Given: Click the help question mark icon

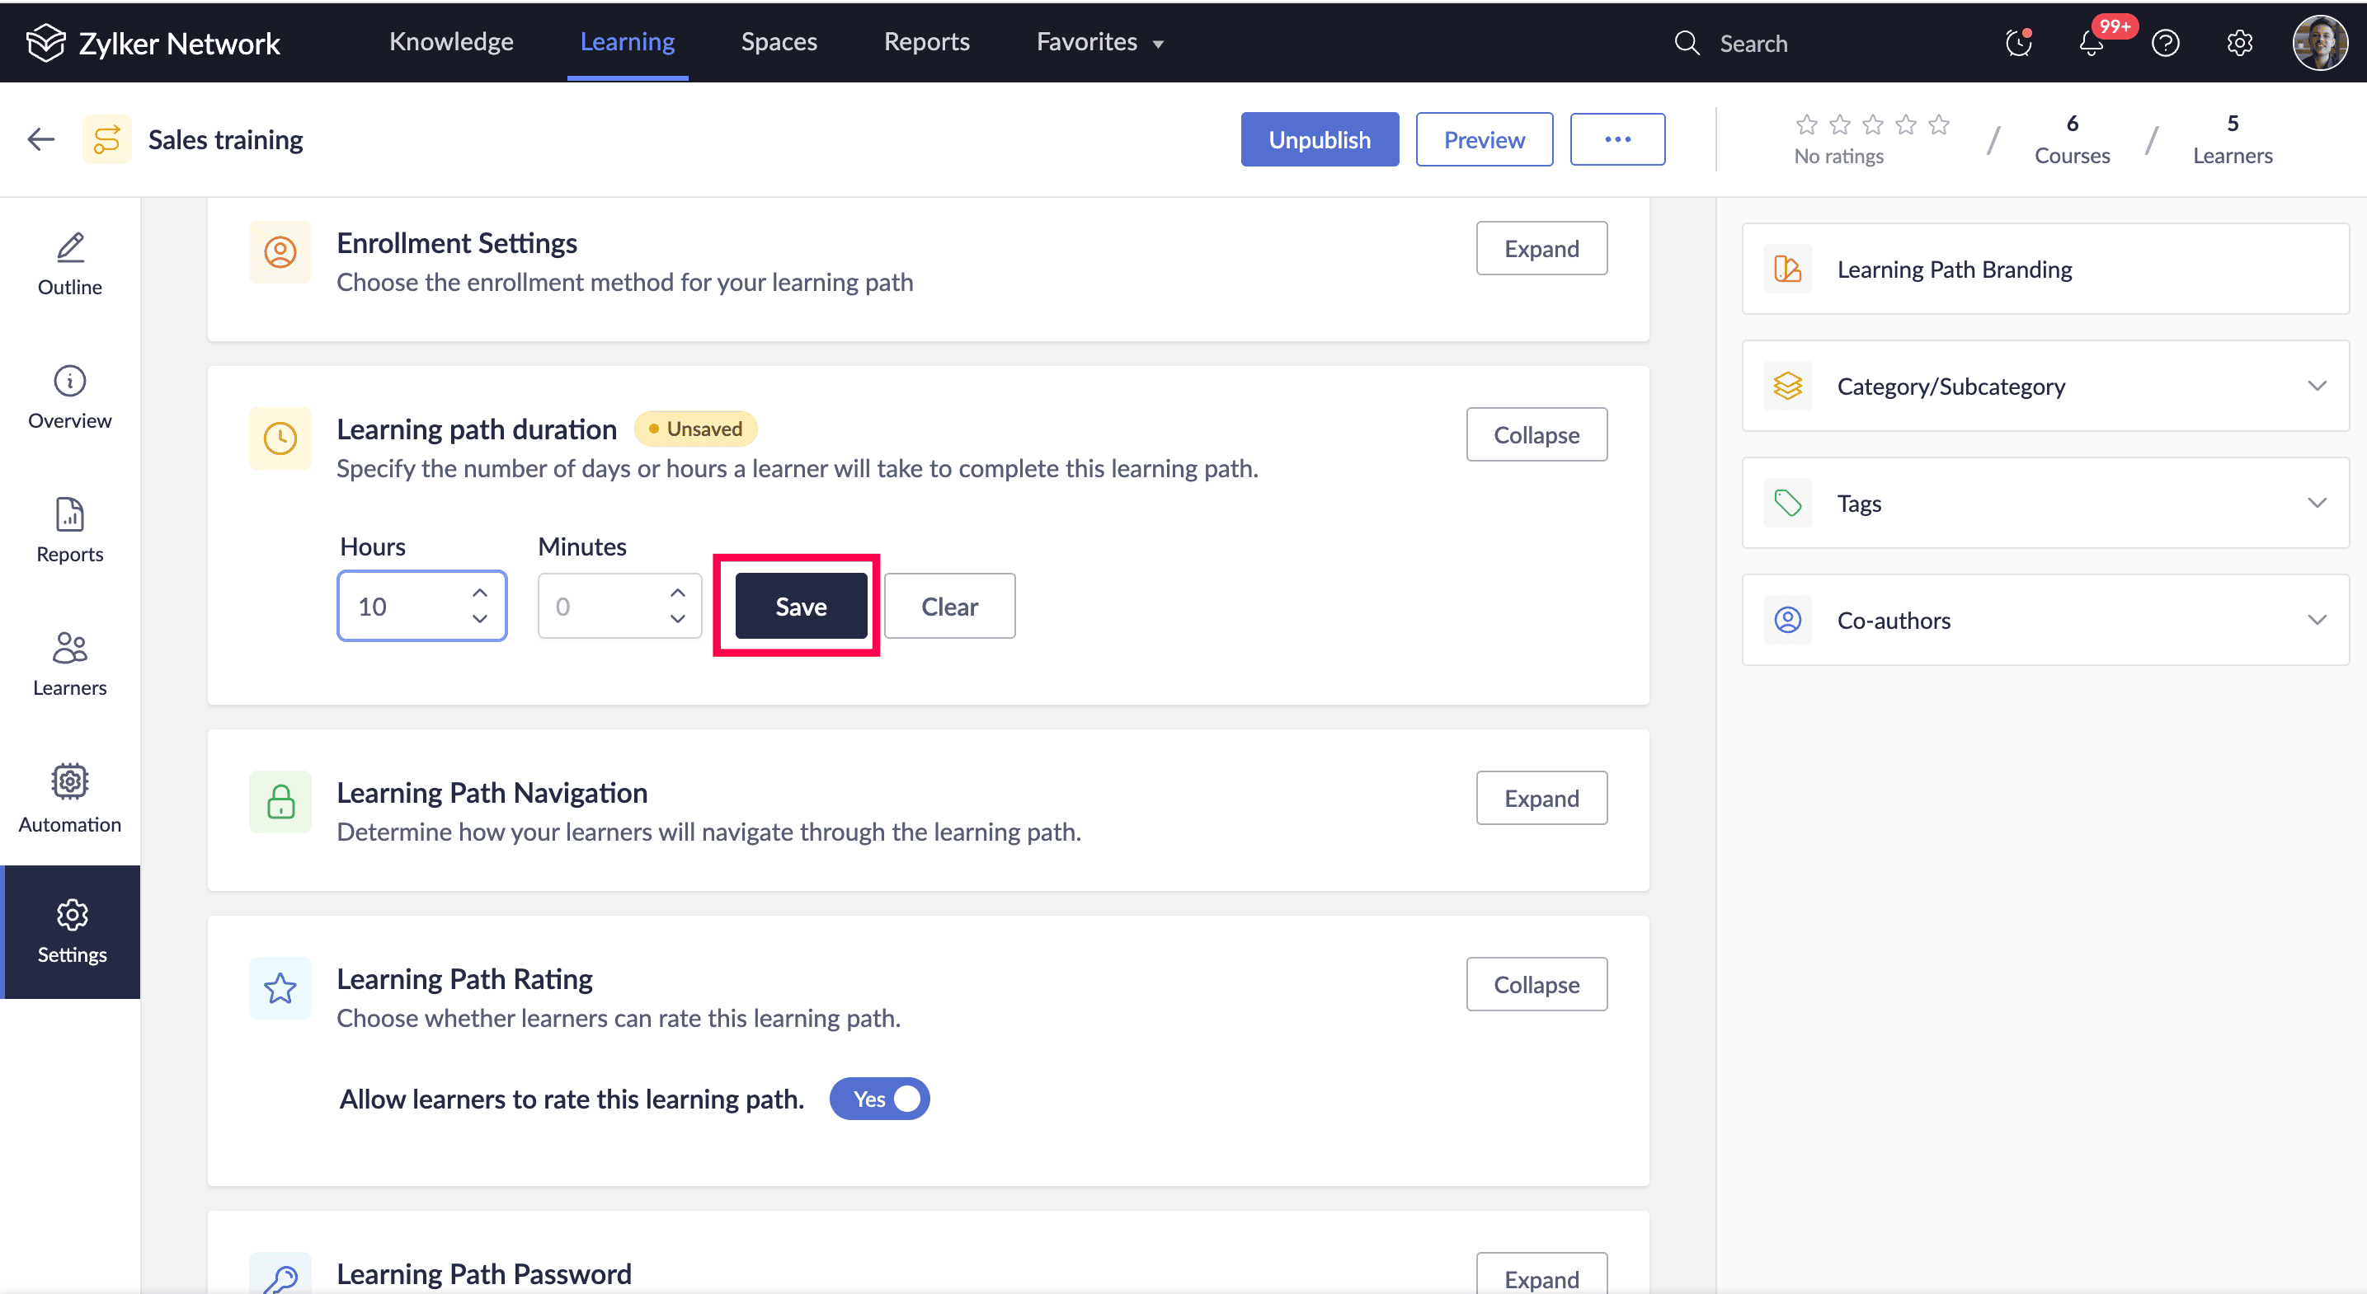Looking at the screenshot, I should 2165,43.
